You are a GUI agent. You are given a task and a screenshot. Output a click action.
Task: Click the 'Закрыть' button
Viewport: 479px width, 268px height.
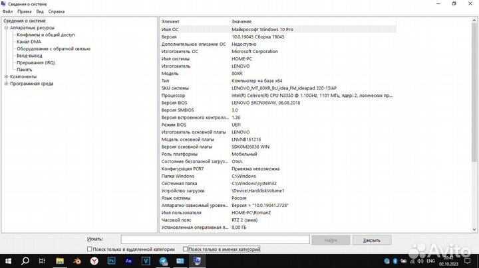372,240
